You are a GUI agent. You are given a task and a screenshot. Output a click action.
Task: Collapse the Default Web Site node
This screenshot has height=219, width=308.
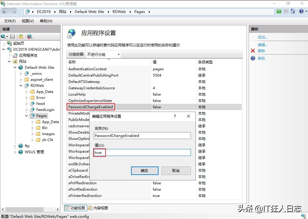15,67
